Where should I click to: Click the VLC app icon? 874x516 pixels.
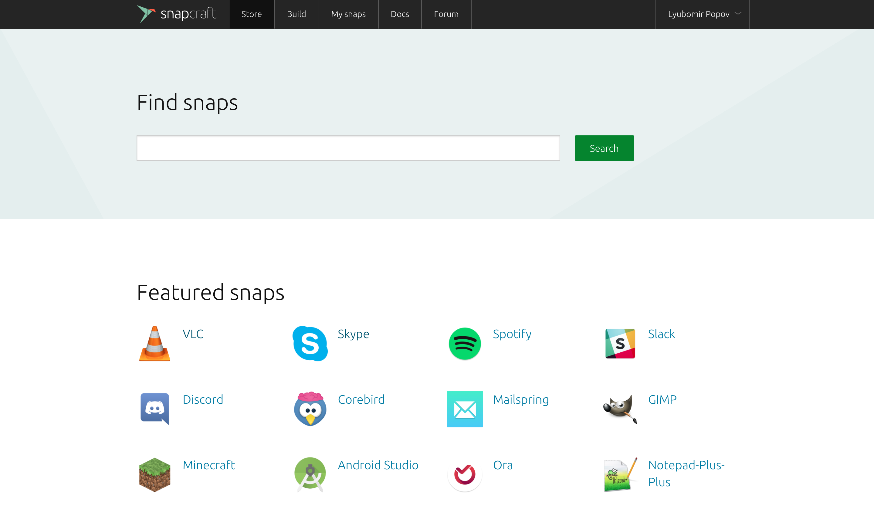point(155,343)
